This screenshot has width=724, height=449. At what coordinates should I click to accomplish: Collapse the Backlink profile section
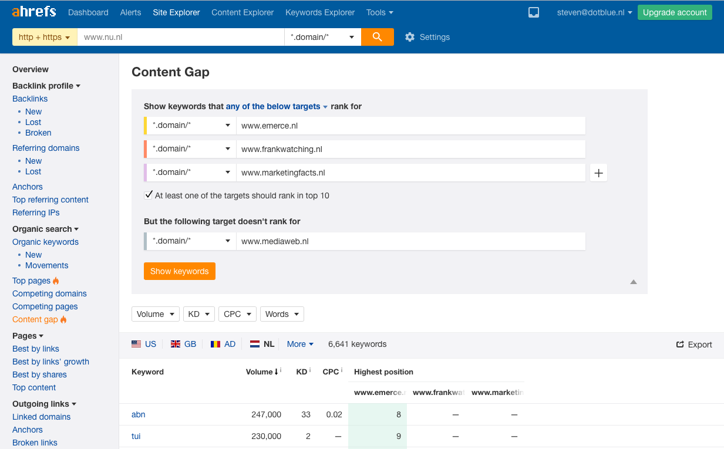coord(46,86)
